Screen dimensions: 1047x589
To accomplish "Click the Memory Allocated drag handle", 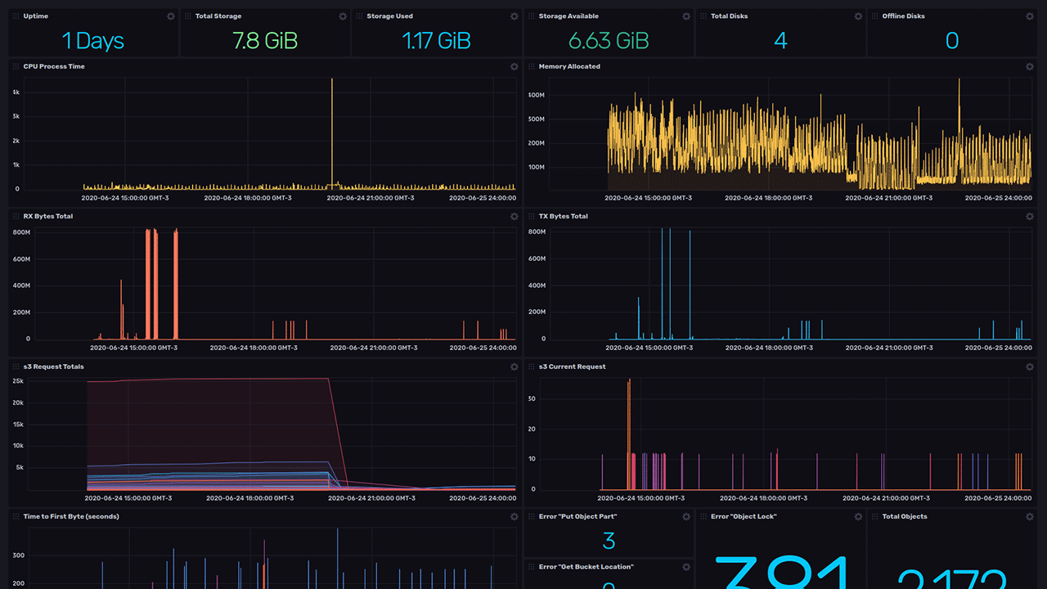I will [x=532, y=67].
